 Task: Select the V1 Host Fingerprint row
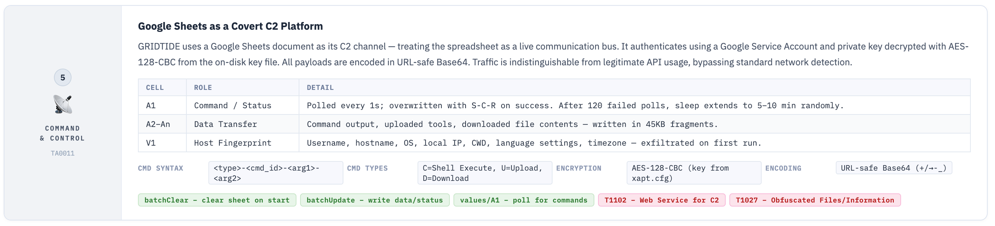[554, 143]
